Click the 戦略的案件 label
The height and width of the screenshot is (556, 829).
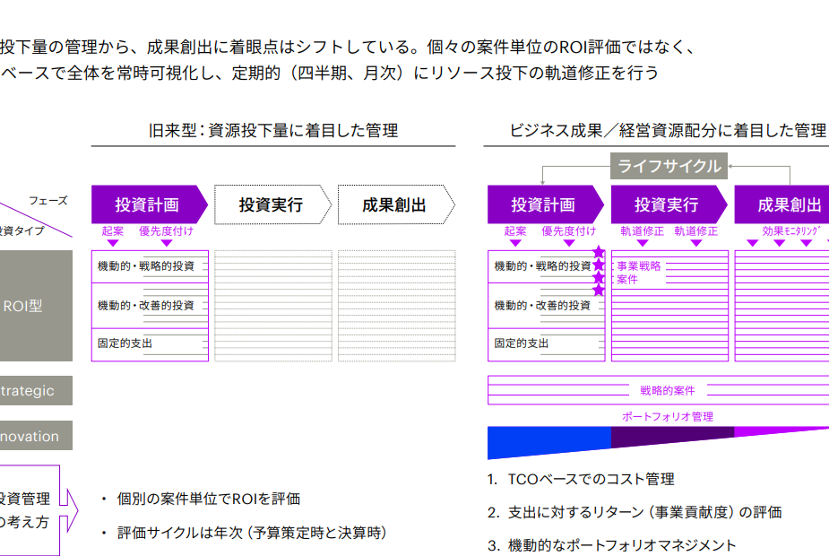click(667, 390)
